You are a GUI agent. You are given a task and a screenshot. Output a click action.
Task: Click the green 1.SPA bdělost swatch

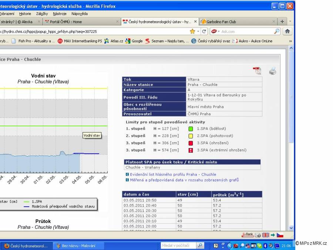pos(191,129)
